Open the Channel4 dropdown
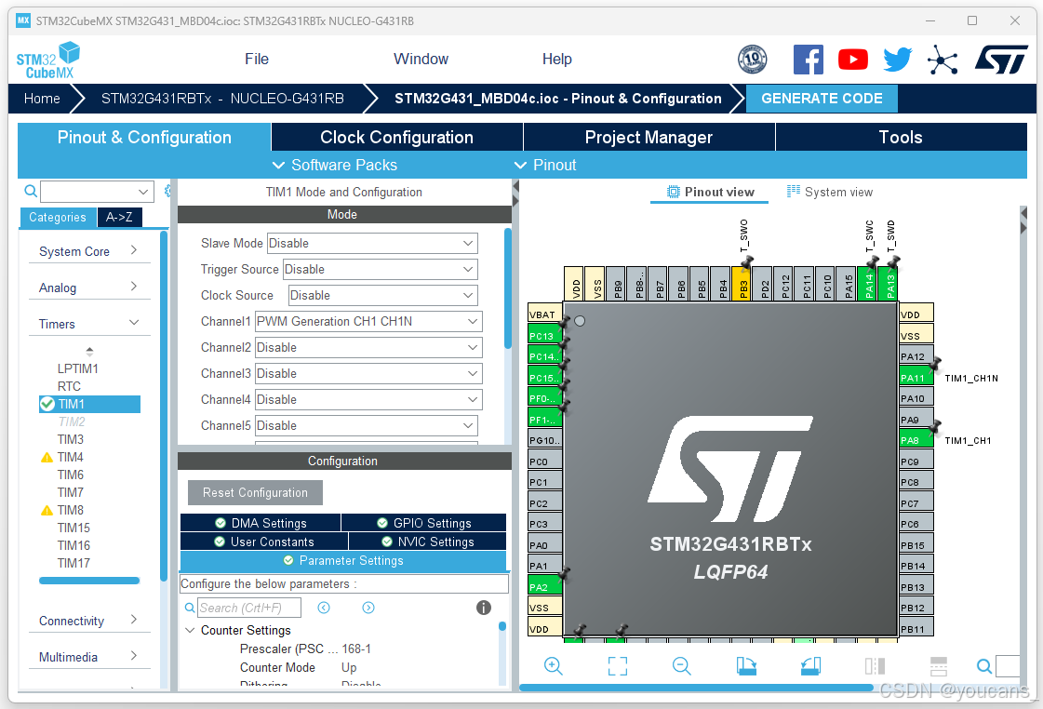The width and height of the screenshot is (1043, 709). pos(369,399)
